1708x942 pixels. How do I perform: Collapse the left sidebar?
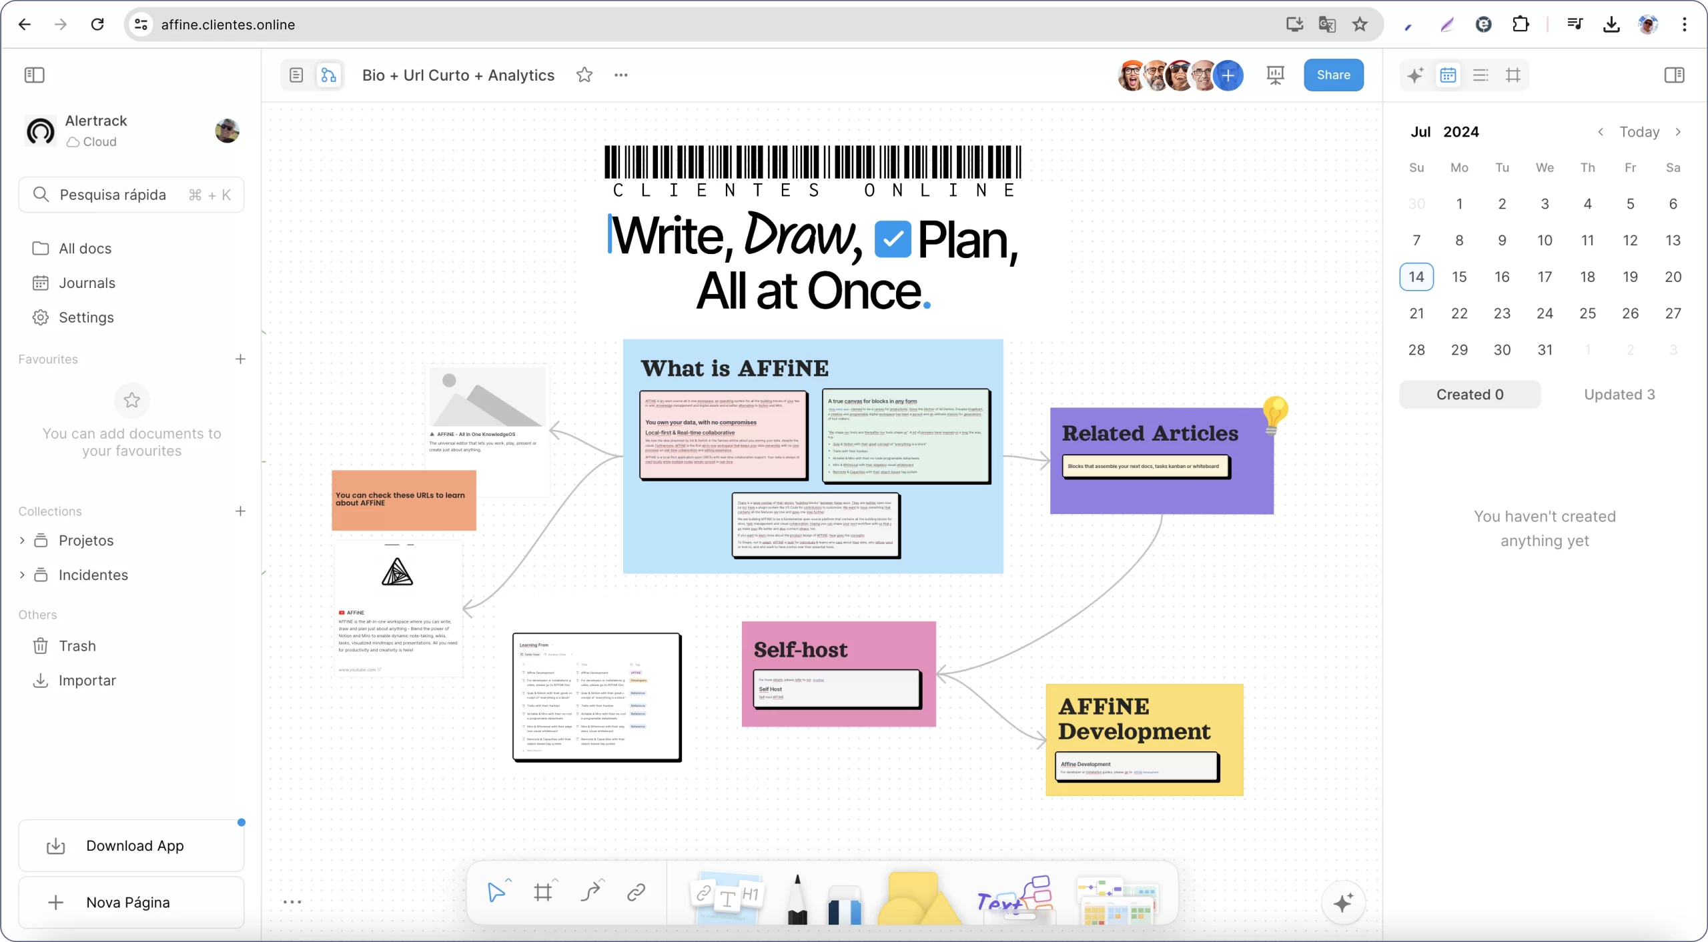coord(35,75)
